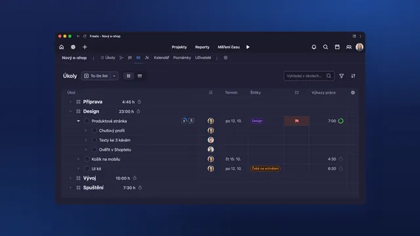Image resolution: width=420 pixels, height=236 pixels.
Task: Open the calendar icon in top bar
Action: tap(337, 47)
